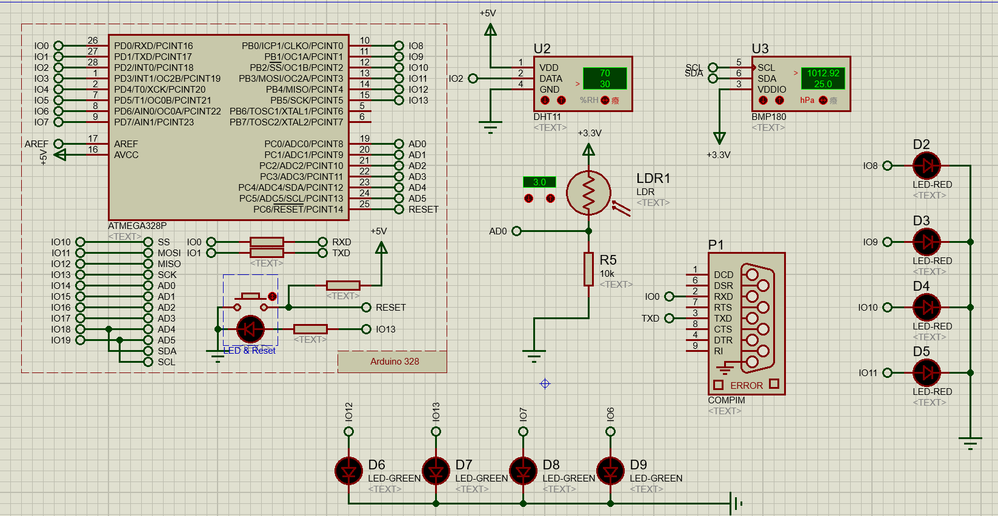Decrease the LDR1 light level arrow
998x516 pixels.
click(x=529, y=199)
